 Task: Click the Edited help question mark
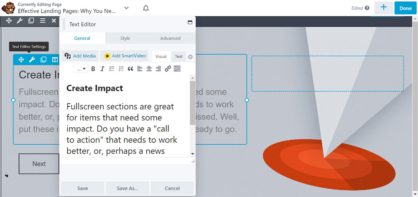tap(367, 8)
